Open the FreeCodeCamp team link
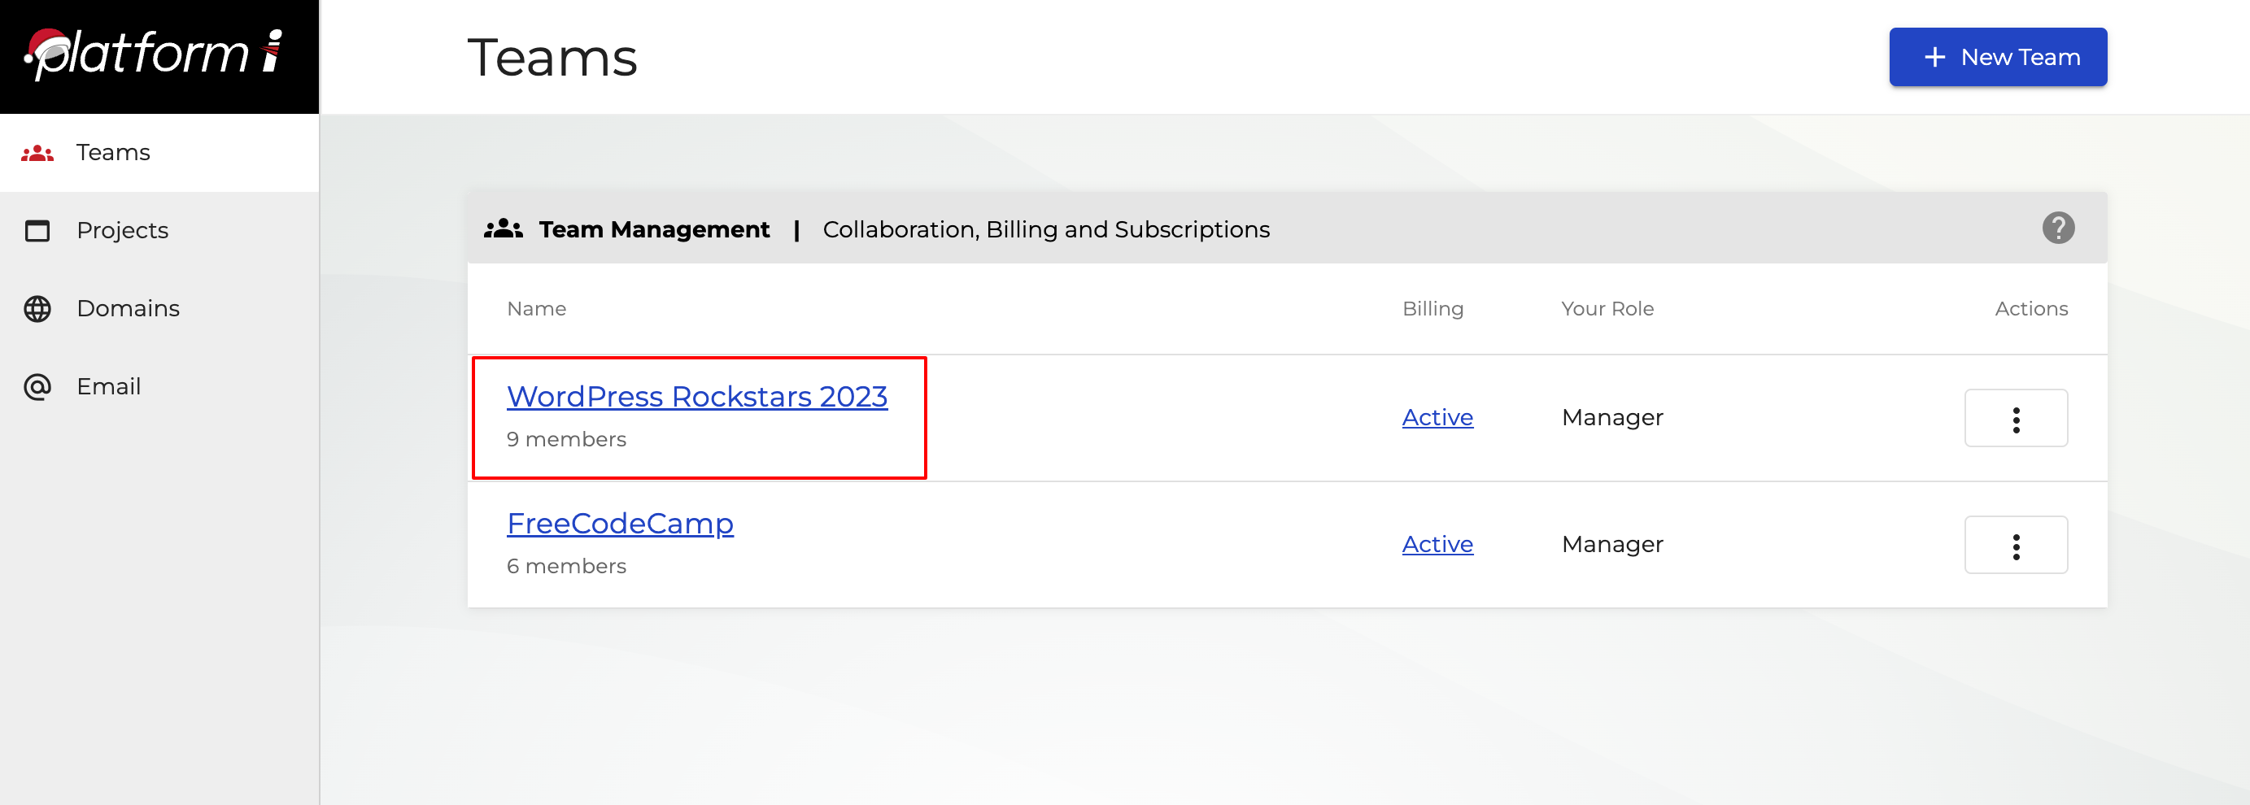Viewport: 2250px width, 805px height. pos(619,524)
